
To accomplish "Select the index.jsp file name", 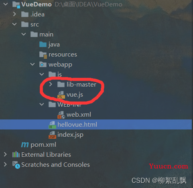I will [x=70, y=135].
